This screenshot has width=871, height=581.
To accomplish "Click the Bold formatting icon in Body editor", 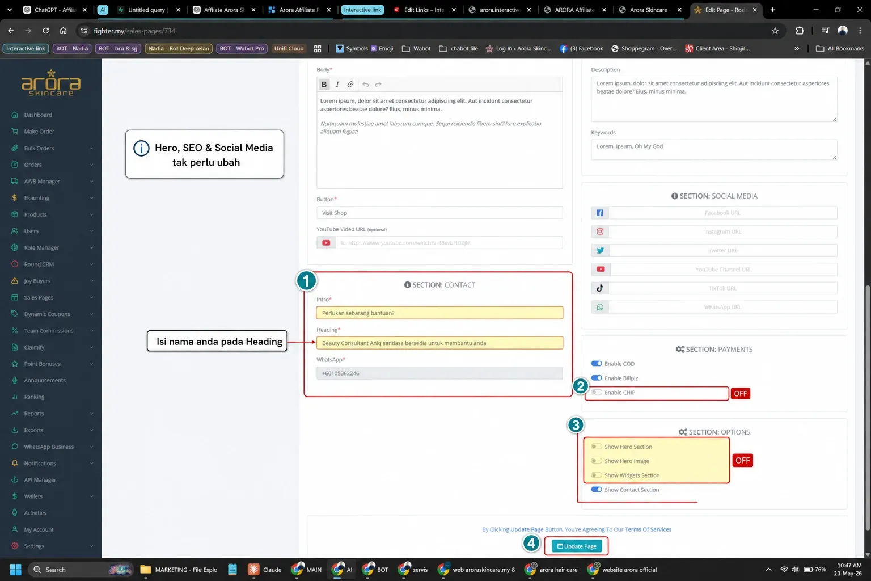I will coord(324,85).
